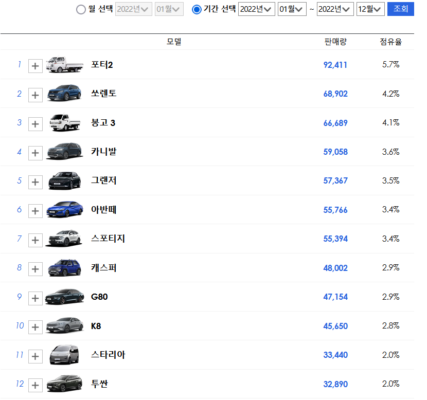
Task: Expand details for K8
Action: [x=35, y=326]
